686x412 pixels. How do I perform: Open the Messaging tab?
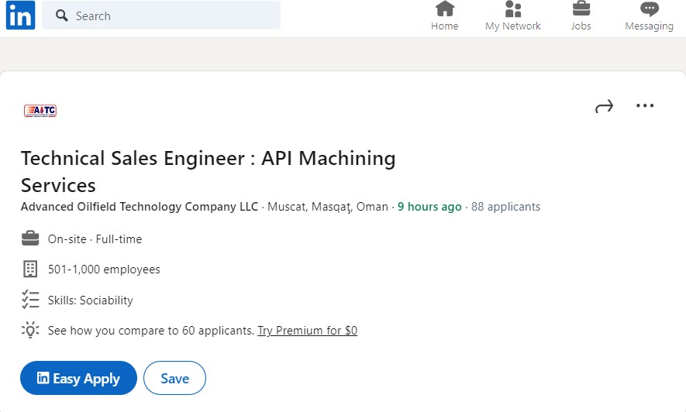point(650,15)
